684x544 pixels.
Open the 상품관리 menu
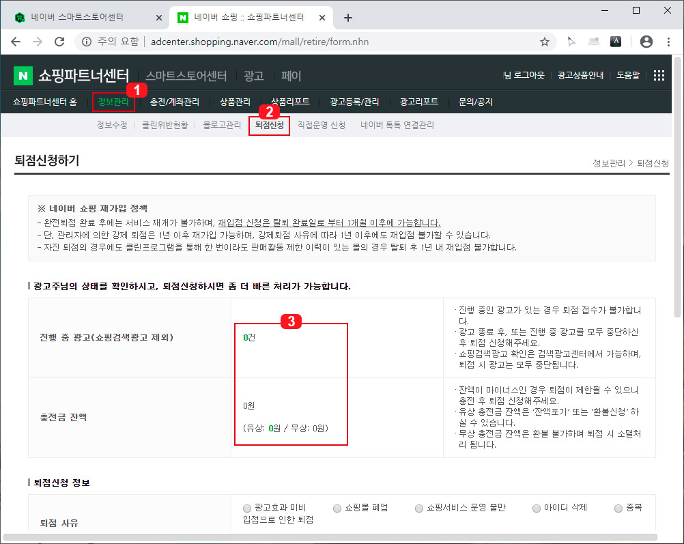(x=235, y=102)
